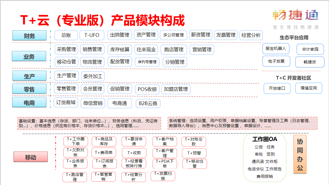Open the 序列号管理 module
The width and height of the screenshot is (329, 185).
tap(147, 62)
